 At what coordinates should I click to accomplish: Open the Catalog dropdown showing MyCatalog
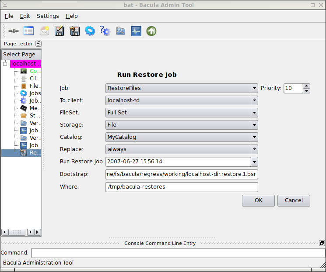[x=182, y=137]
